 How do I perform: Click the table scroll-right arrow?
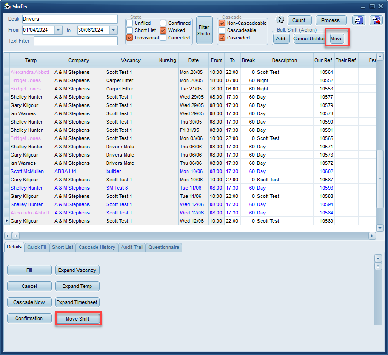click(x=372, y=236)
